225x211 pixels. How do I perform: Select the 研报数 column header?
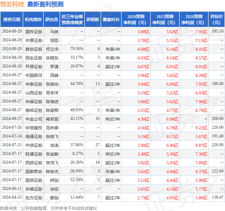93,20
